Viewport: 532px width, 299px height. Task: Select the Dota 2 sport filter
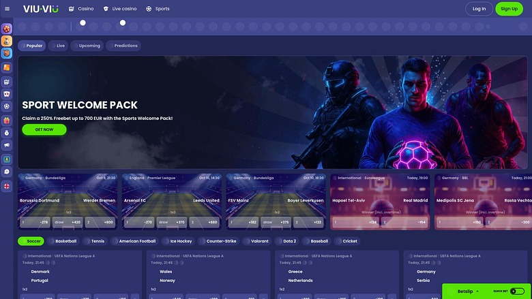click(x=286, y=241)
